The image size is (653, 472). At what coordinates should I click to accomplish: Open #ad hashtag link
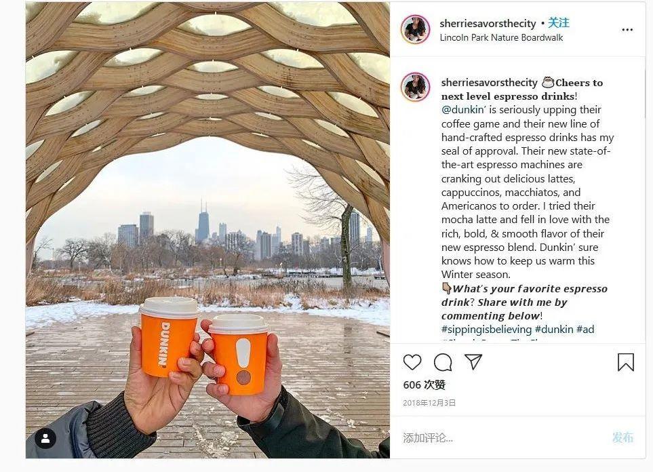[585, 329]
